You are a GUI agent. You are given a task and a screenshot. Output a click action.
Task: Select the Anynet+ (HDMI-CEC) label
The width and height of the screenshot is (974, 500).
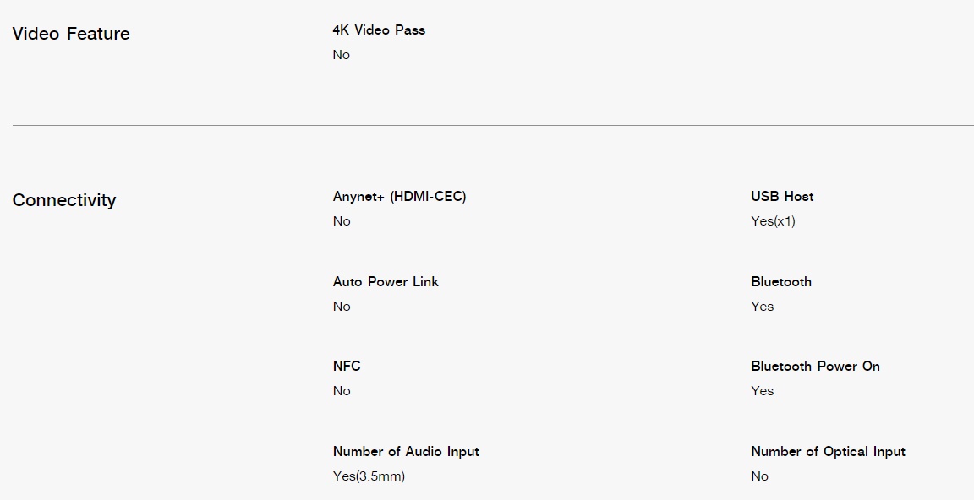[x=399, y=197]
